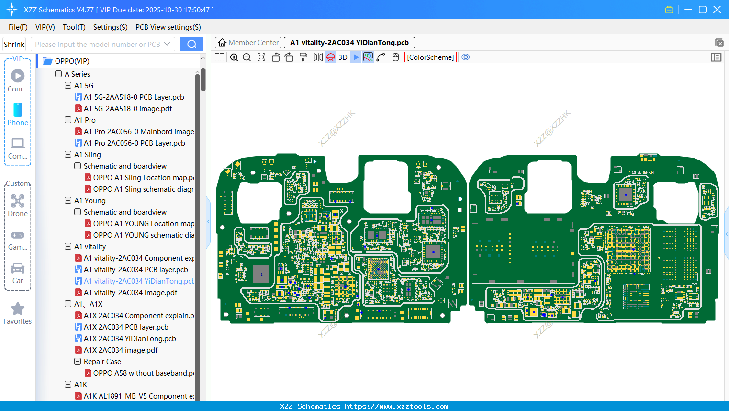
Task: Collapse the A1 Sling tree node
Action: point(67,154)
